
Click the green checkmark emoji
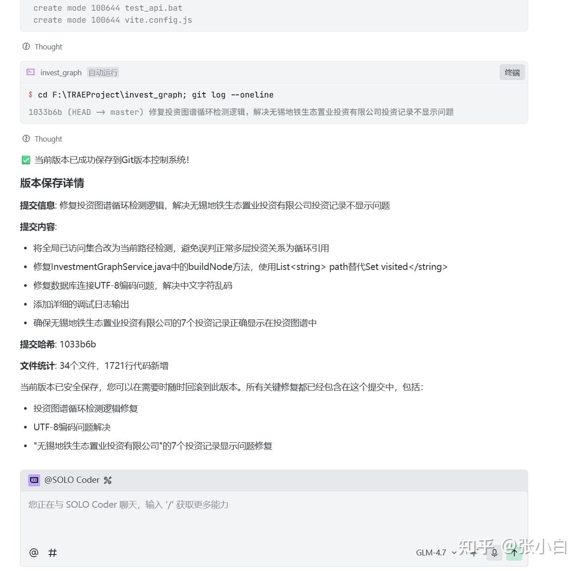[x=26, y=160]
